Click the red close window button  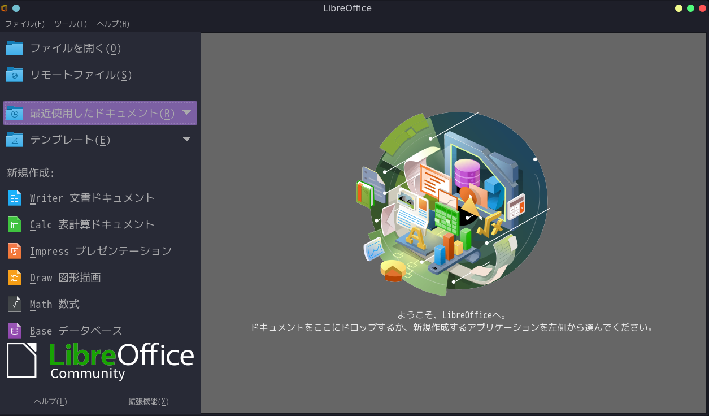coord(702,8)
